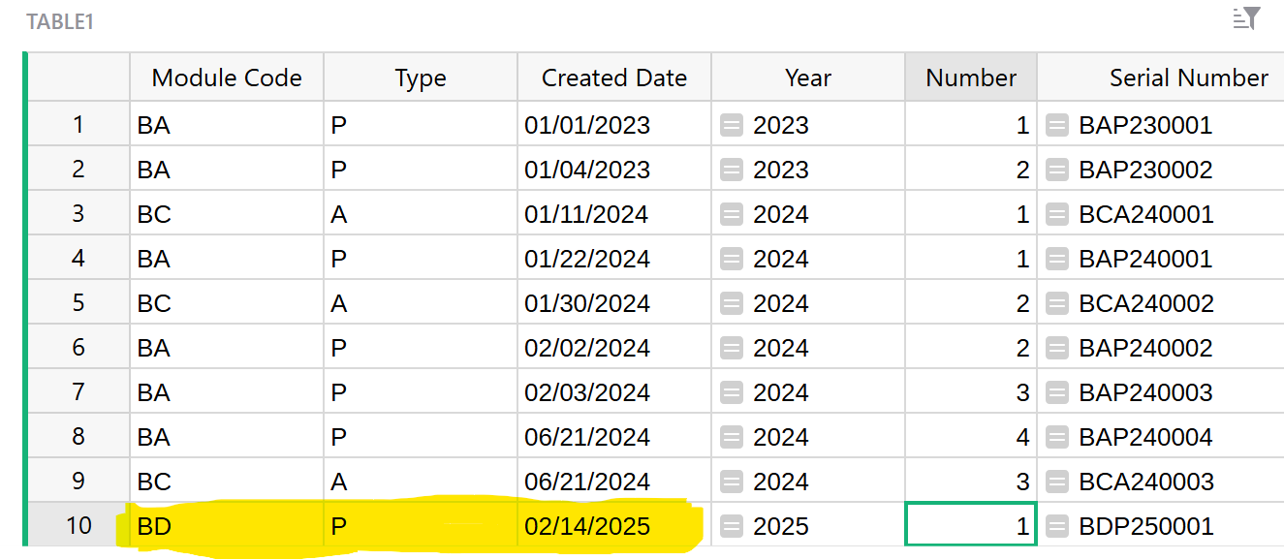Click formula icon beside Year 2025
Image resolution: width=1284 pixels, height=560 pixels.
tap(732, 526)
